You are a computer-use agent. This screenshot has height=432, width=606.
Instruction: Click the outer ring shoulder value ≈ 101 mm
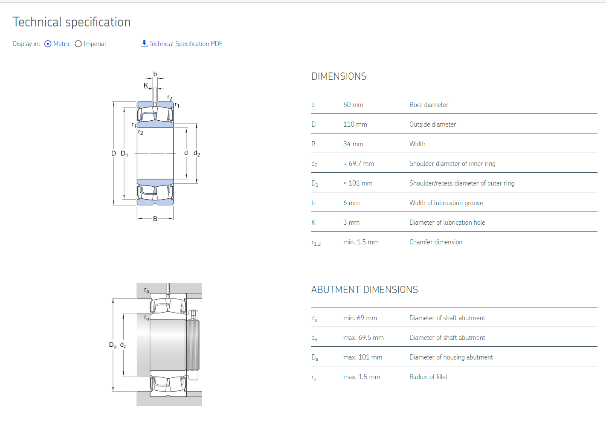[x=358, y=183]
